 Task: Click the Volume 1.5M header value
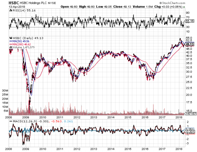pyautogui.click(x=143, y=7)
